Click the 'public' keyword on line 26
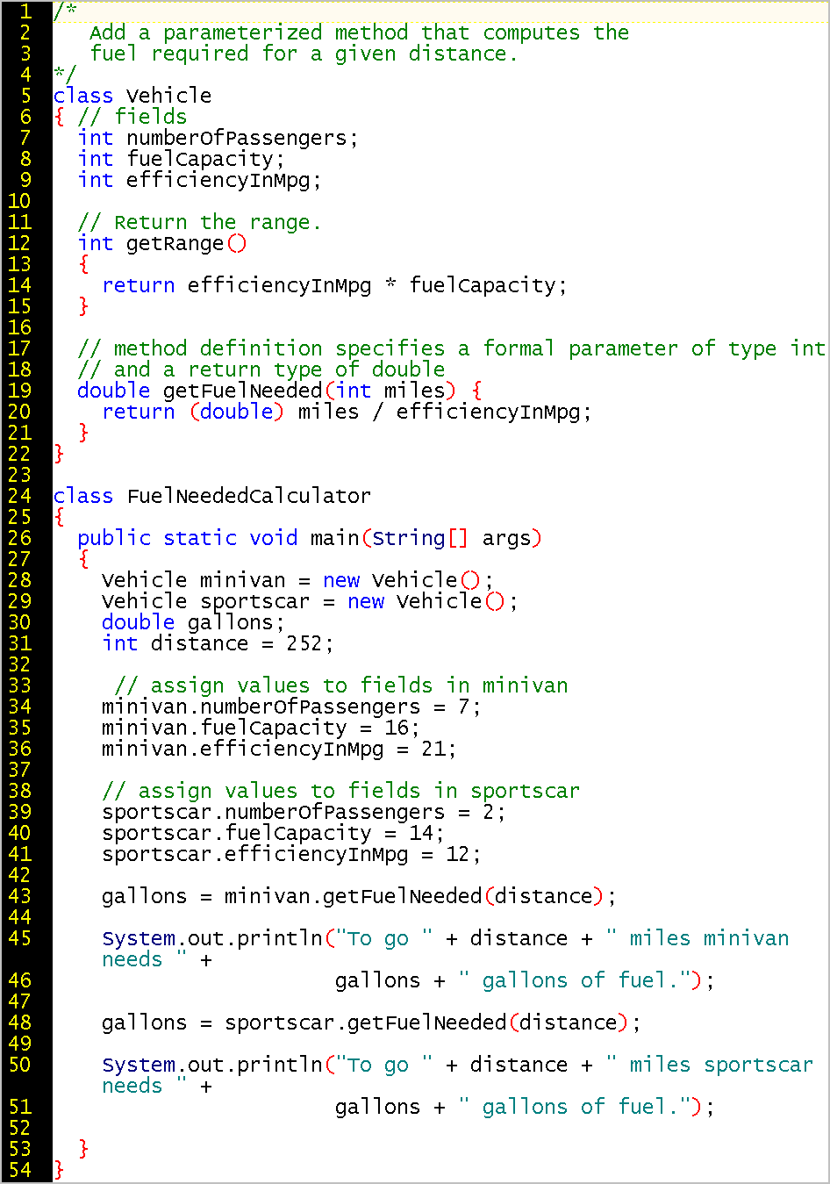Screen dimensions: 830x1184 pyautogui.click(x=114, y=538)
